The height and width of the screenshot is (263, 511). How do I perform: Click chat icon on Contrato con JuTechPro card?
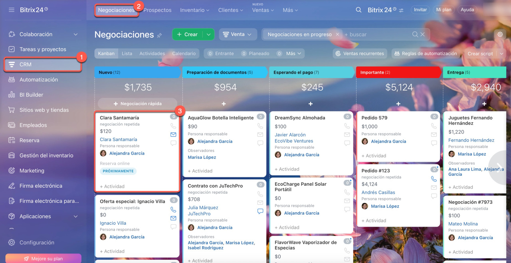260,211
